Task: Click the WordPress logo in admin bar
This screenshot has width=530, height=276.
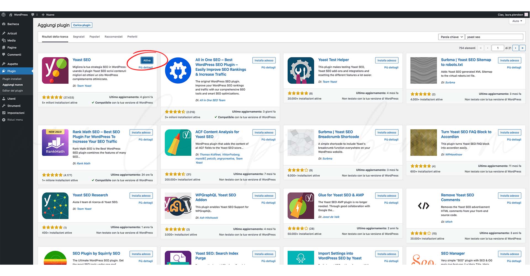Action: (4, 15)
